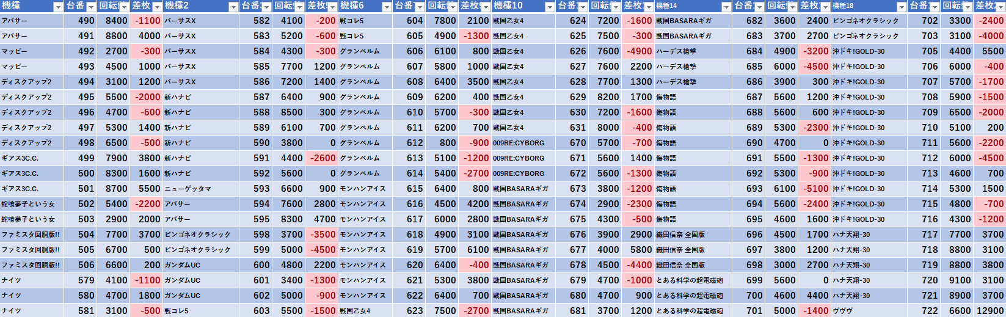Screen dimensions: 1006x317
Task: Click 織田信奈 全国版 cell beside 台番 676
Action: point(693,235)
